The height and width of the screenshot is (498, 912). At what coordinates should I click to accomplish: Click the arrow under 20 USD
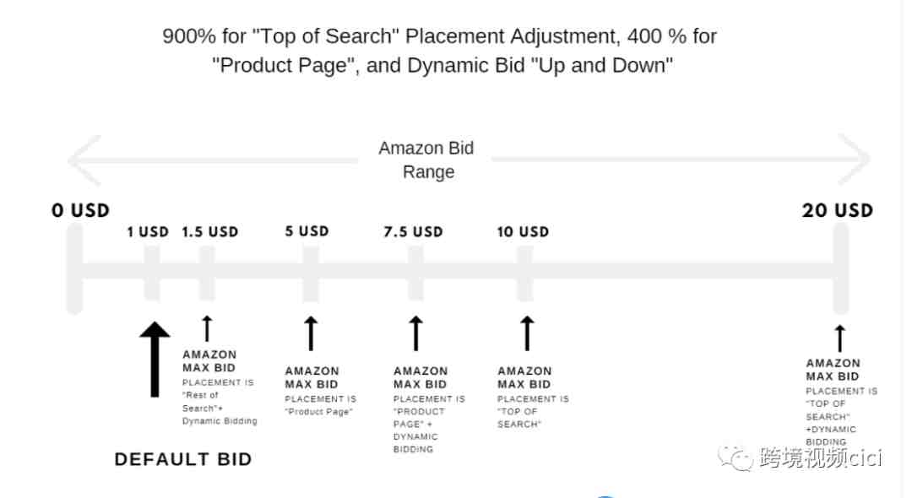(x=840, y=338)
